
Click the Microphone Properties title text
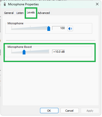tap(23, 4)
